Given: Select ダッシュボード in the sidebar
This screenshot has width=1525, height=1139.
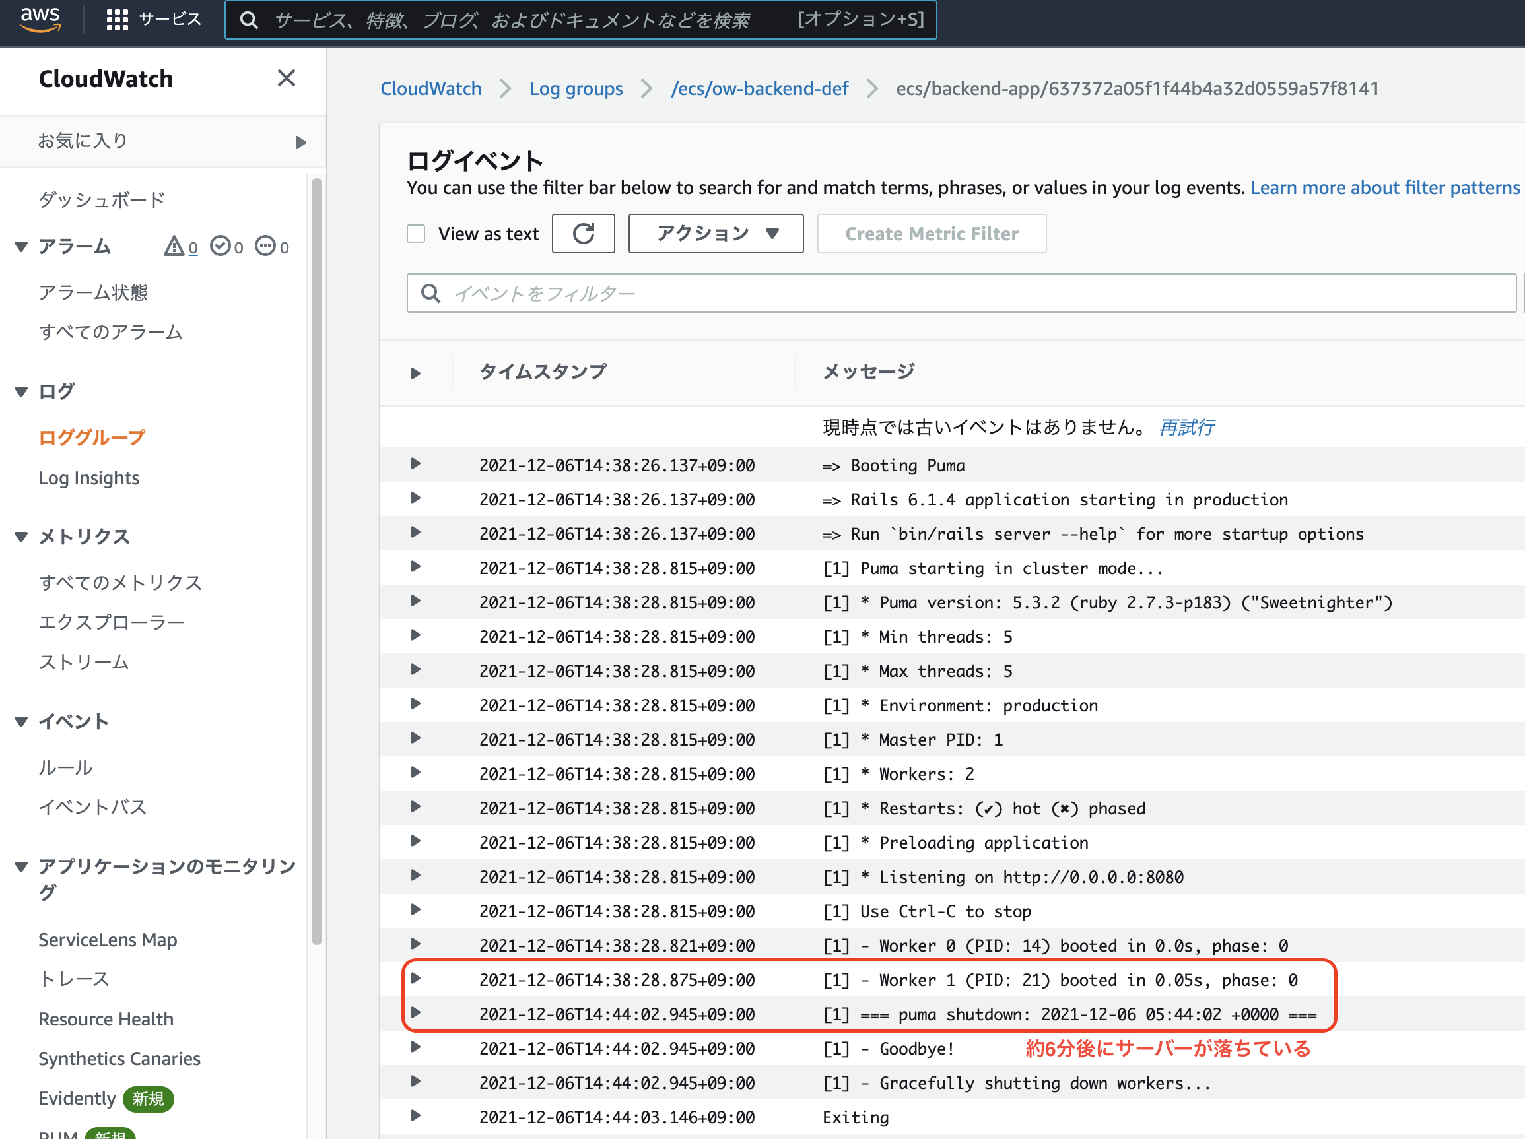Looking at the screenshot, I should 102,200.
